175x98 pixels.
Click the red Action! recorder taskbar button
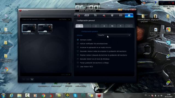click(99, 96)
